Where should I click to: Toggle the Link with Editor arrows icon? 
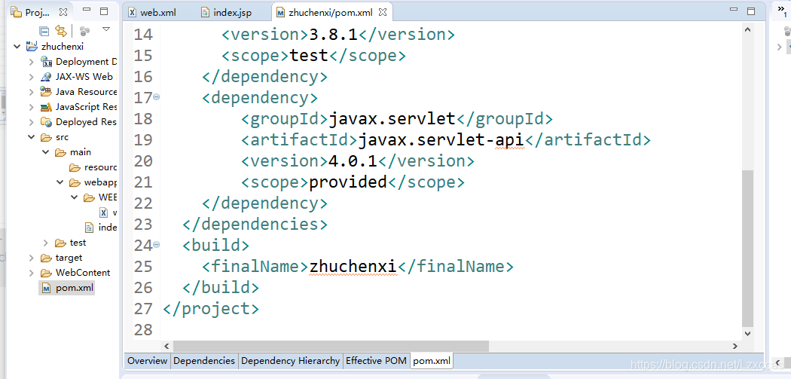pos(61,31)
